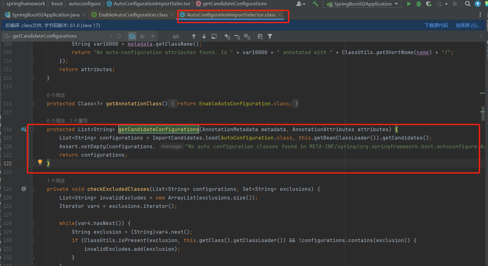This screenshot has height=266, width=488.
Task: Click line number 122 in gutter
Action: 8,163
